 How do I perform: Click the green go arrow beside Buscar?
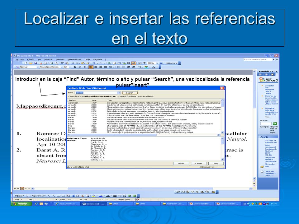(275, 124)
